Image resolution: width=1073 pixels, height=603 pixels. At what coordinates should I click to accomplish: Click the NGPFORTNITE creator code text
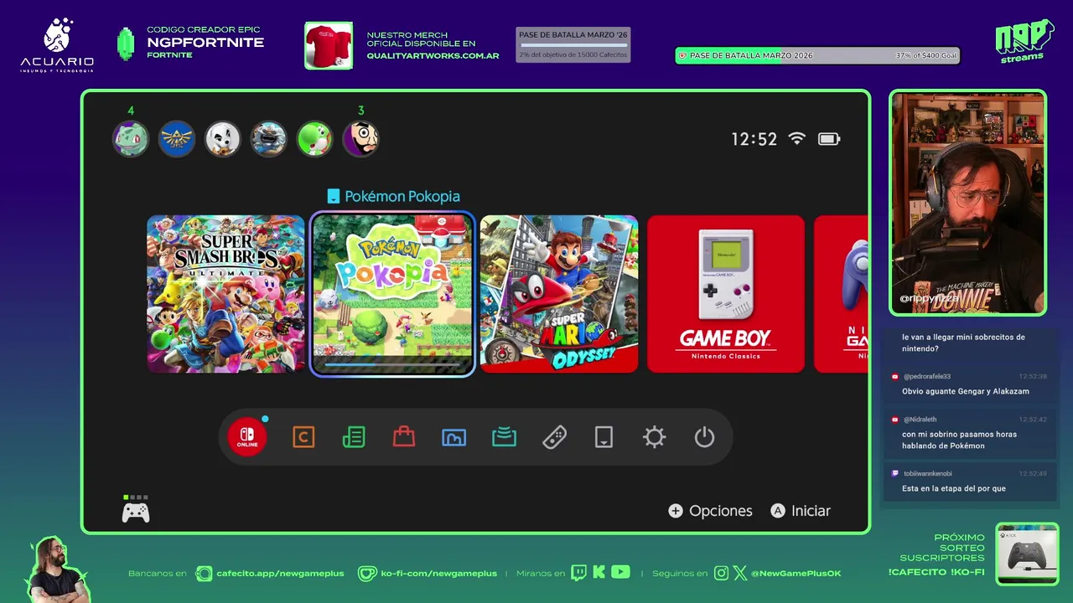pos(205,43)
